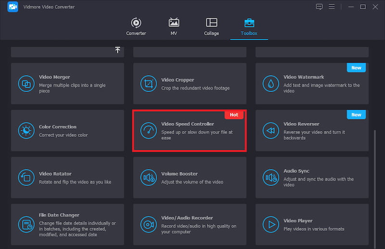385x249 pixels.
Task: Click the Vidmore Video Converter app logo
Action: pos(13,7)
